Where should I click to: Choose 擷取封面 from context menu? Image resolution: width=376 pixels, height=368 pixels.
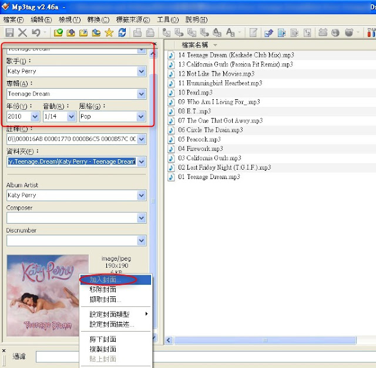tap(116, 299)
